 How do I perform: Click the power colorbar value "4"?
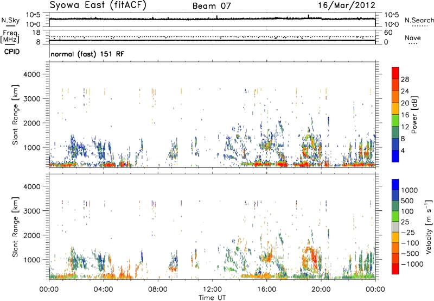coord(403,150)
